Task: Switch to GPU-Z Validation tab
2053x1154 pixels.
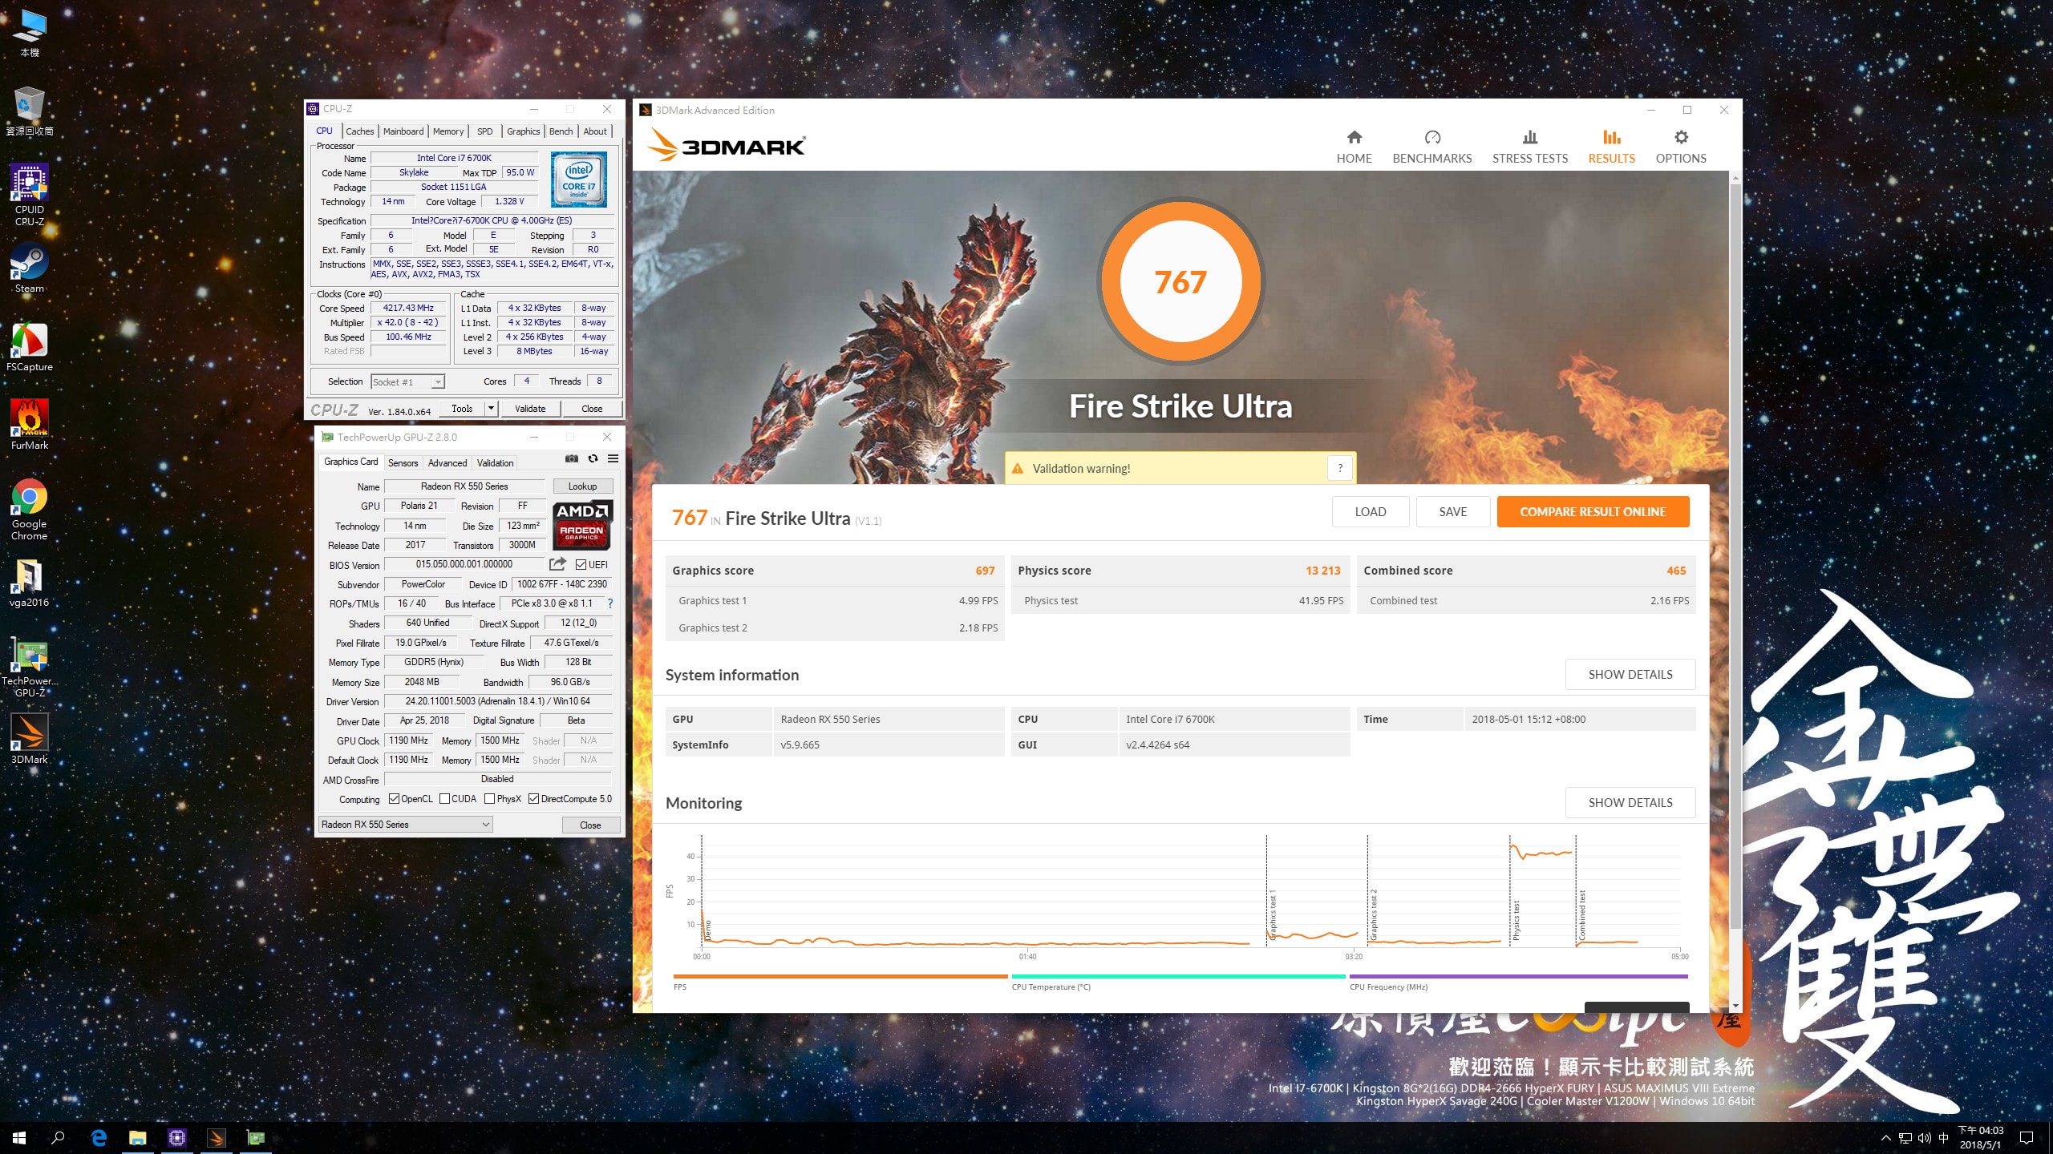Action: coord(495,463)
